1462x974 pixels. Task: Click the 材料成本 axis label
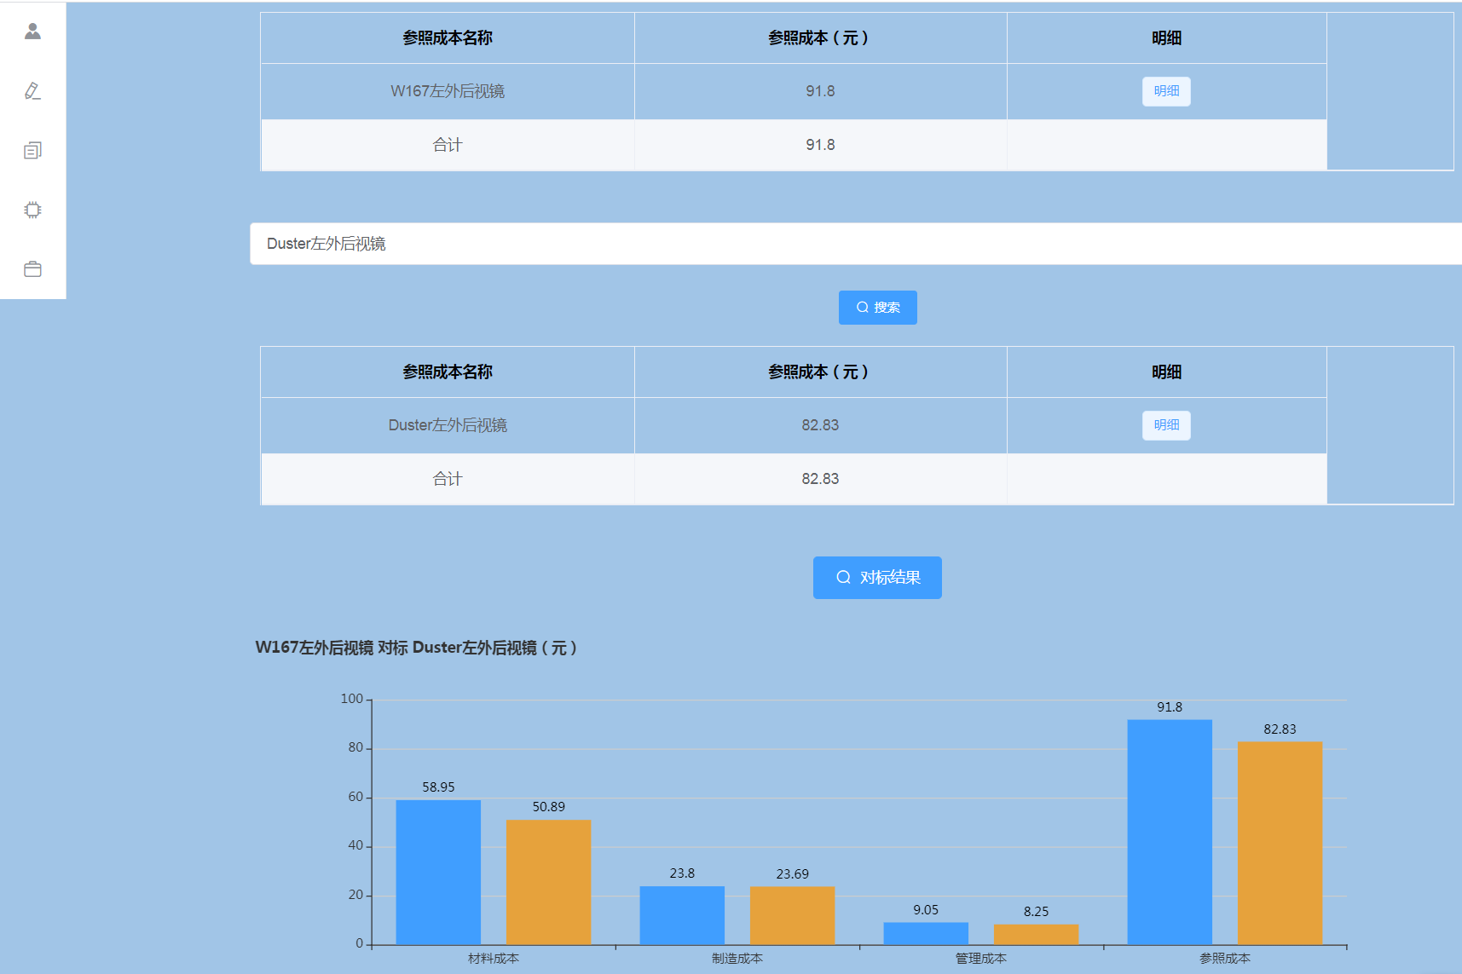tap(494, 959)
